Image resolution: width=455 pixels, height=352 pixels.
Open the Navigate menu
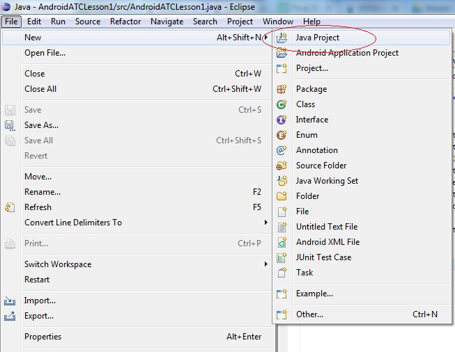pyautogui.click(x=167, y=22)
